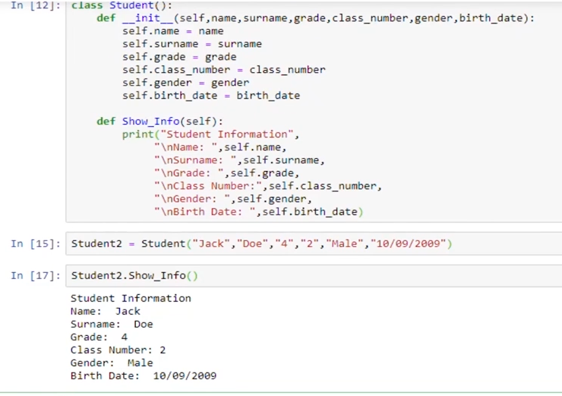This screenshot has width=562, height=396.
Task: Click the "Gender: Male" output text
Action: (x=112, y=363)
